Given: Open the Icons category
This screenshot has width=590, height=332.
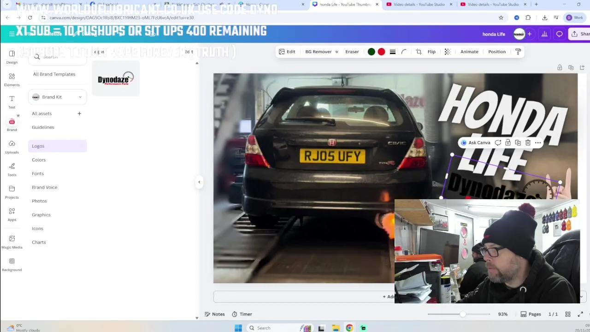Looking at the screenshot, I should coord(37,229).
